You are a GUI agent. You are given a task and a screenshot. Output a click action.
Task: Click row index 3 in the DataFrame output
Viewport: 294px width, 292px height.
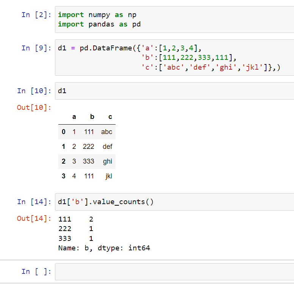click(x=64, y=176)
